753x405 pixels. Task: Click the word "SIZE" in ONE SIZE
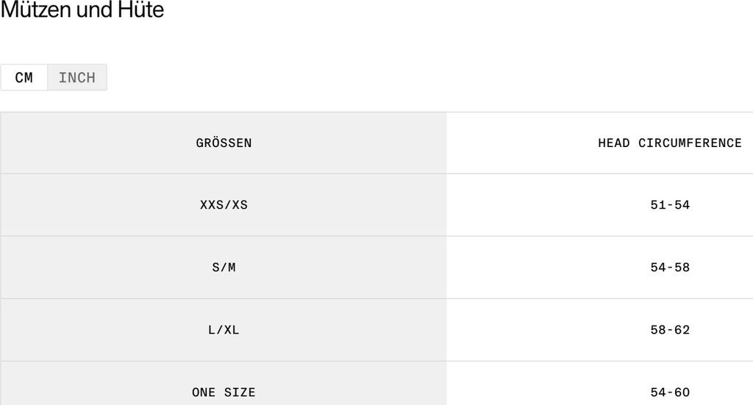point(240,393)
